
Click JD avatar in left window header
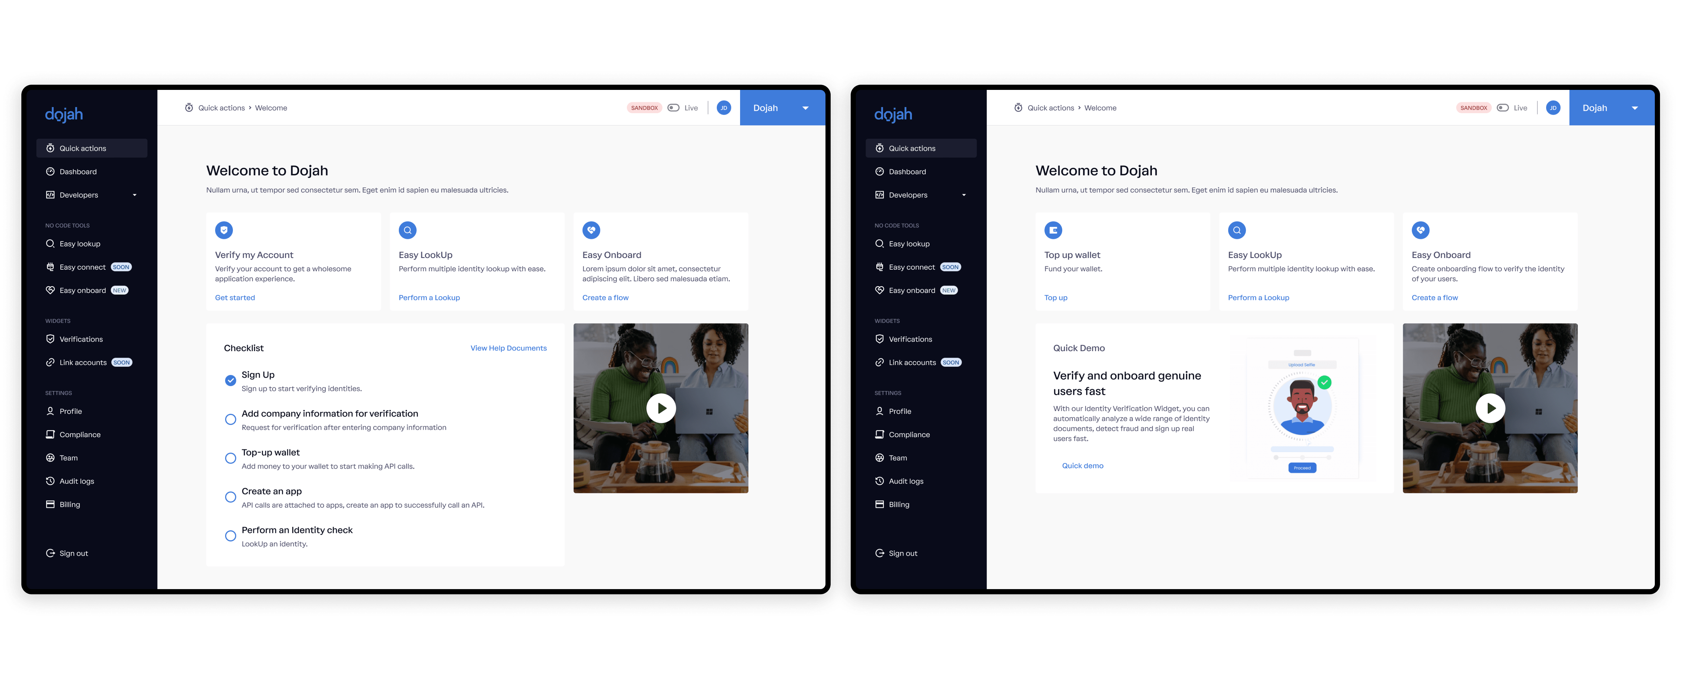(x=724, y=108)
